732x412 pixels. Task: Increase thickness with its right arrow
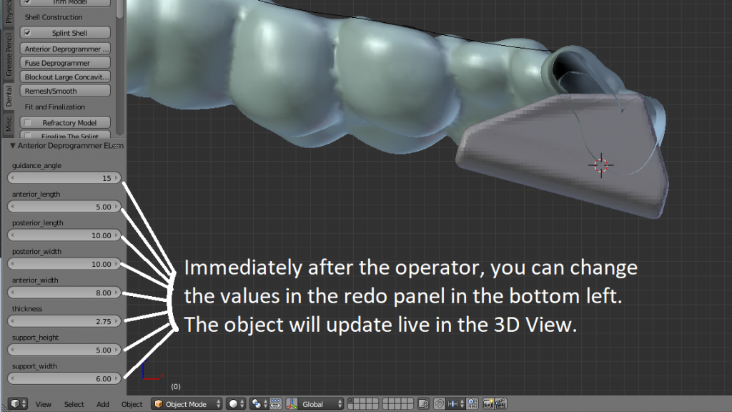(117, 321)
